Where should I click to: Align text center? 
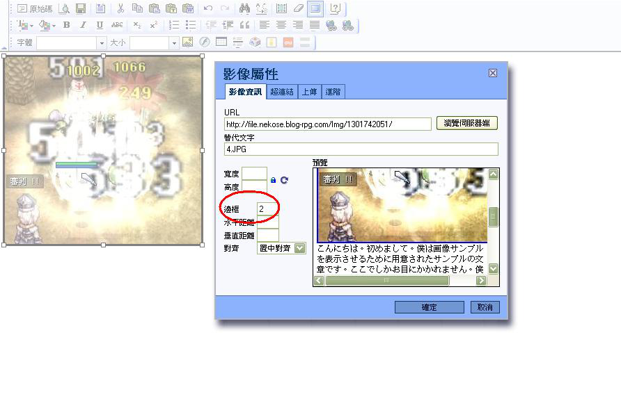[x=281, y=25]
